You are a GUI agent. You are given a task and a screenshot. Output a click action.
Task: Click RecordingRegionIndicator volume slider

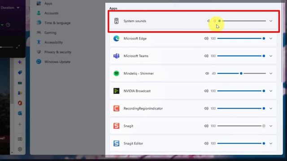tap(242, 108)
